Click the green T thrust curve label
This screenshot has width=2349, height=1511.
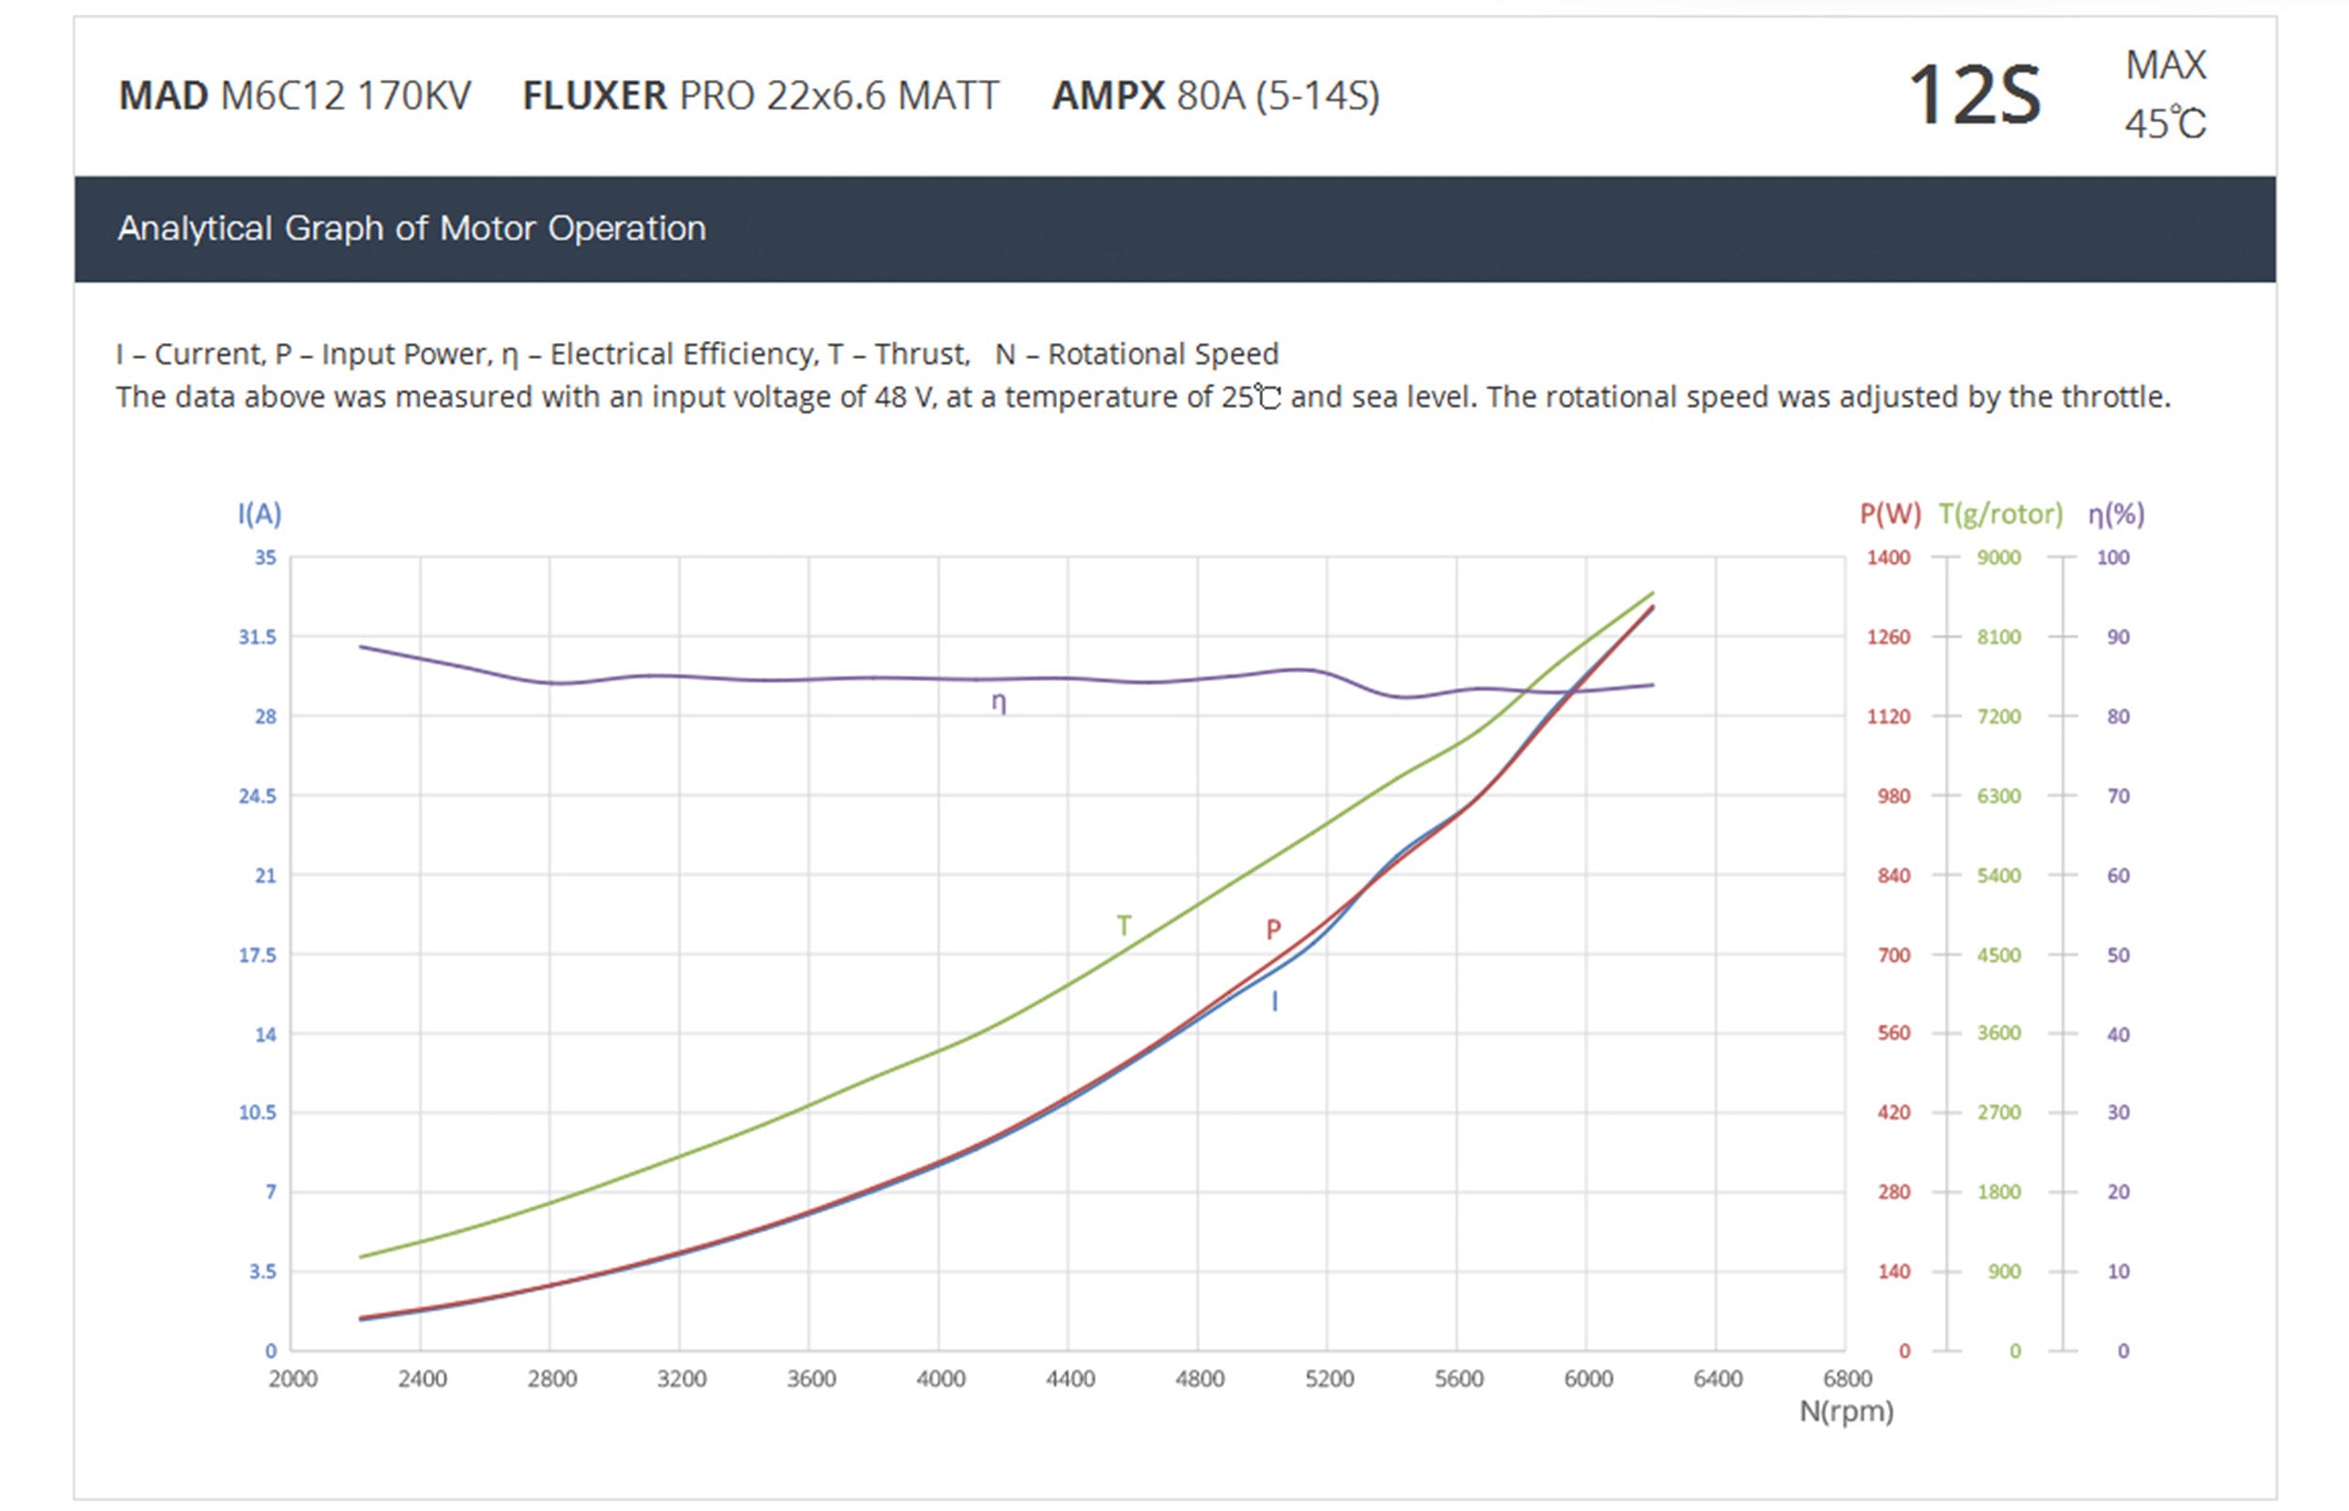pos(1124,926)
